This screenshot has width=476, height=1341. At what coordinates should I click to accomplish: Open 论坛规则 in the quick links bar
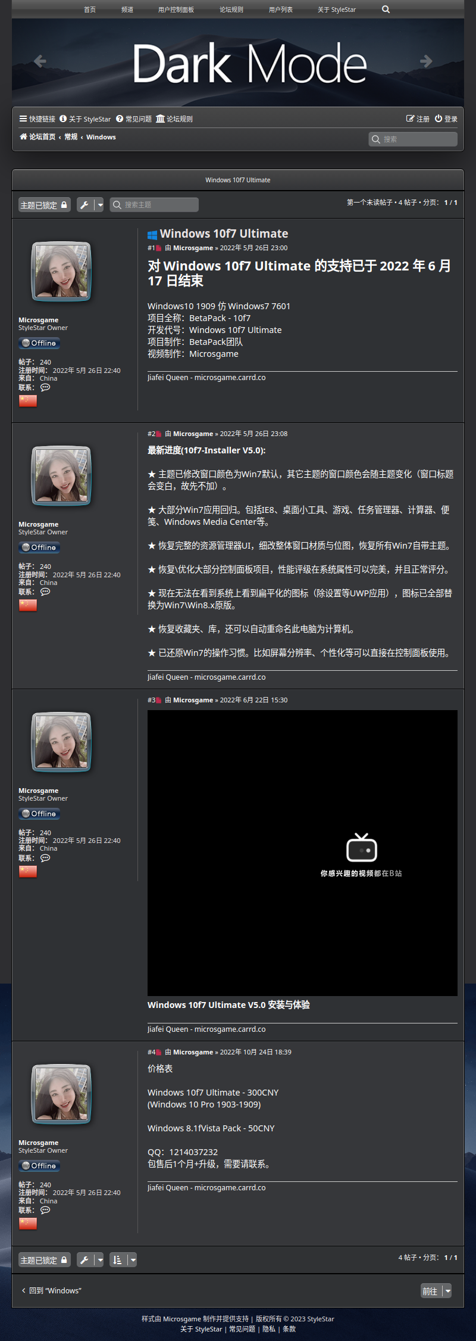(x=174, y=119)
